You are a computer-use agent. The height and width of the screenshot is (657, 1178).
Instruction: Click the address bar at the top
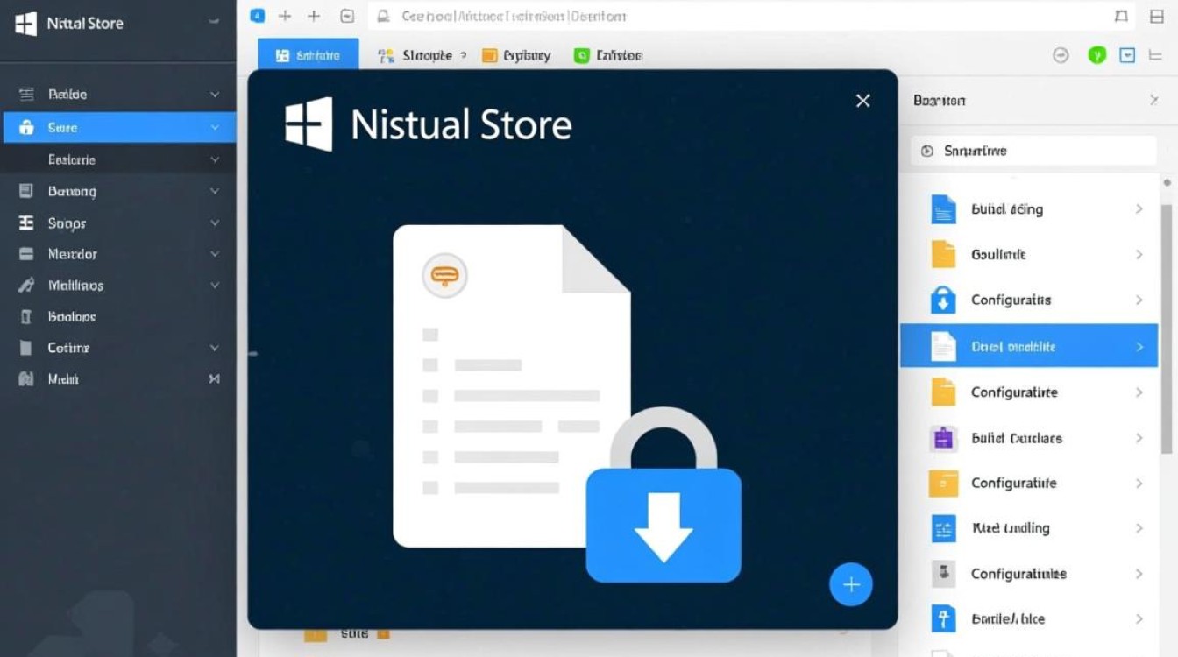pos(736,16)
